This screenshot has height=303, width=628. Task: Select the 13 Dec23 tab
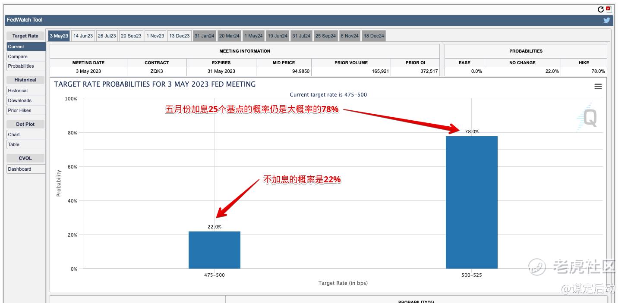179,36
